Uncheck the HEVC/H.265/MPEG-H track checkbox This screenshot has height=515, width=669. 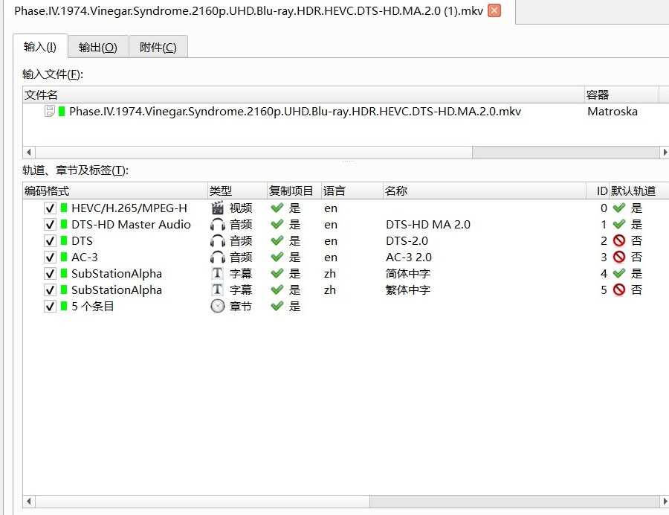(50, 208)
